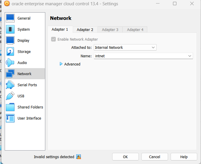The image size is (201, 164).
Task: Click the Shared Folders folder icon
Action: click(x=10, y=107)
